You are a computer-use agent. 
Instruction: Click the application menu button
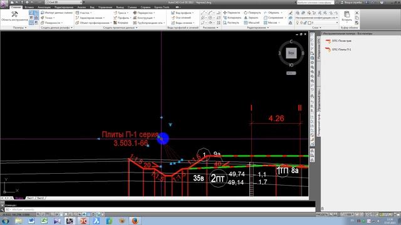4,4
